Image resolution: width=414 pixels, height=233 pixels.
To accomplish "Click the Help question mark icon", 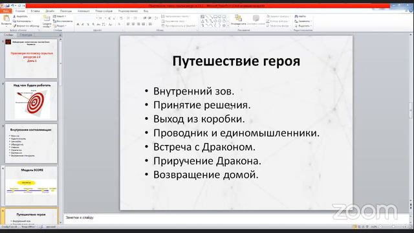I will [x=411, y=11].
